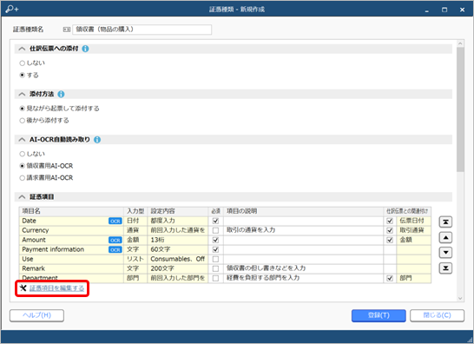Select the Use item name cell
This screenshot has width=474, height=344.
coord(71,259)
